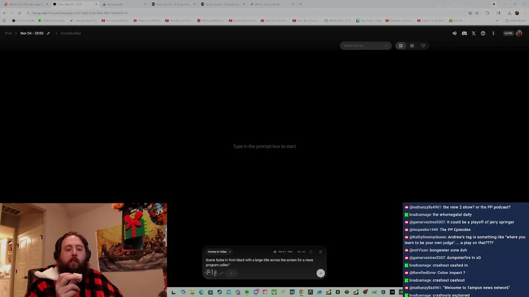
Task: Click the browser back button
Action: (x=5, y=13)
